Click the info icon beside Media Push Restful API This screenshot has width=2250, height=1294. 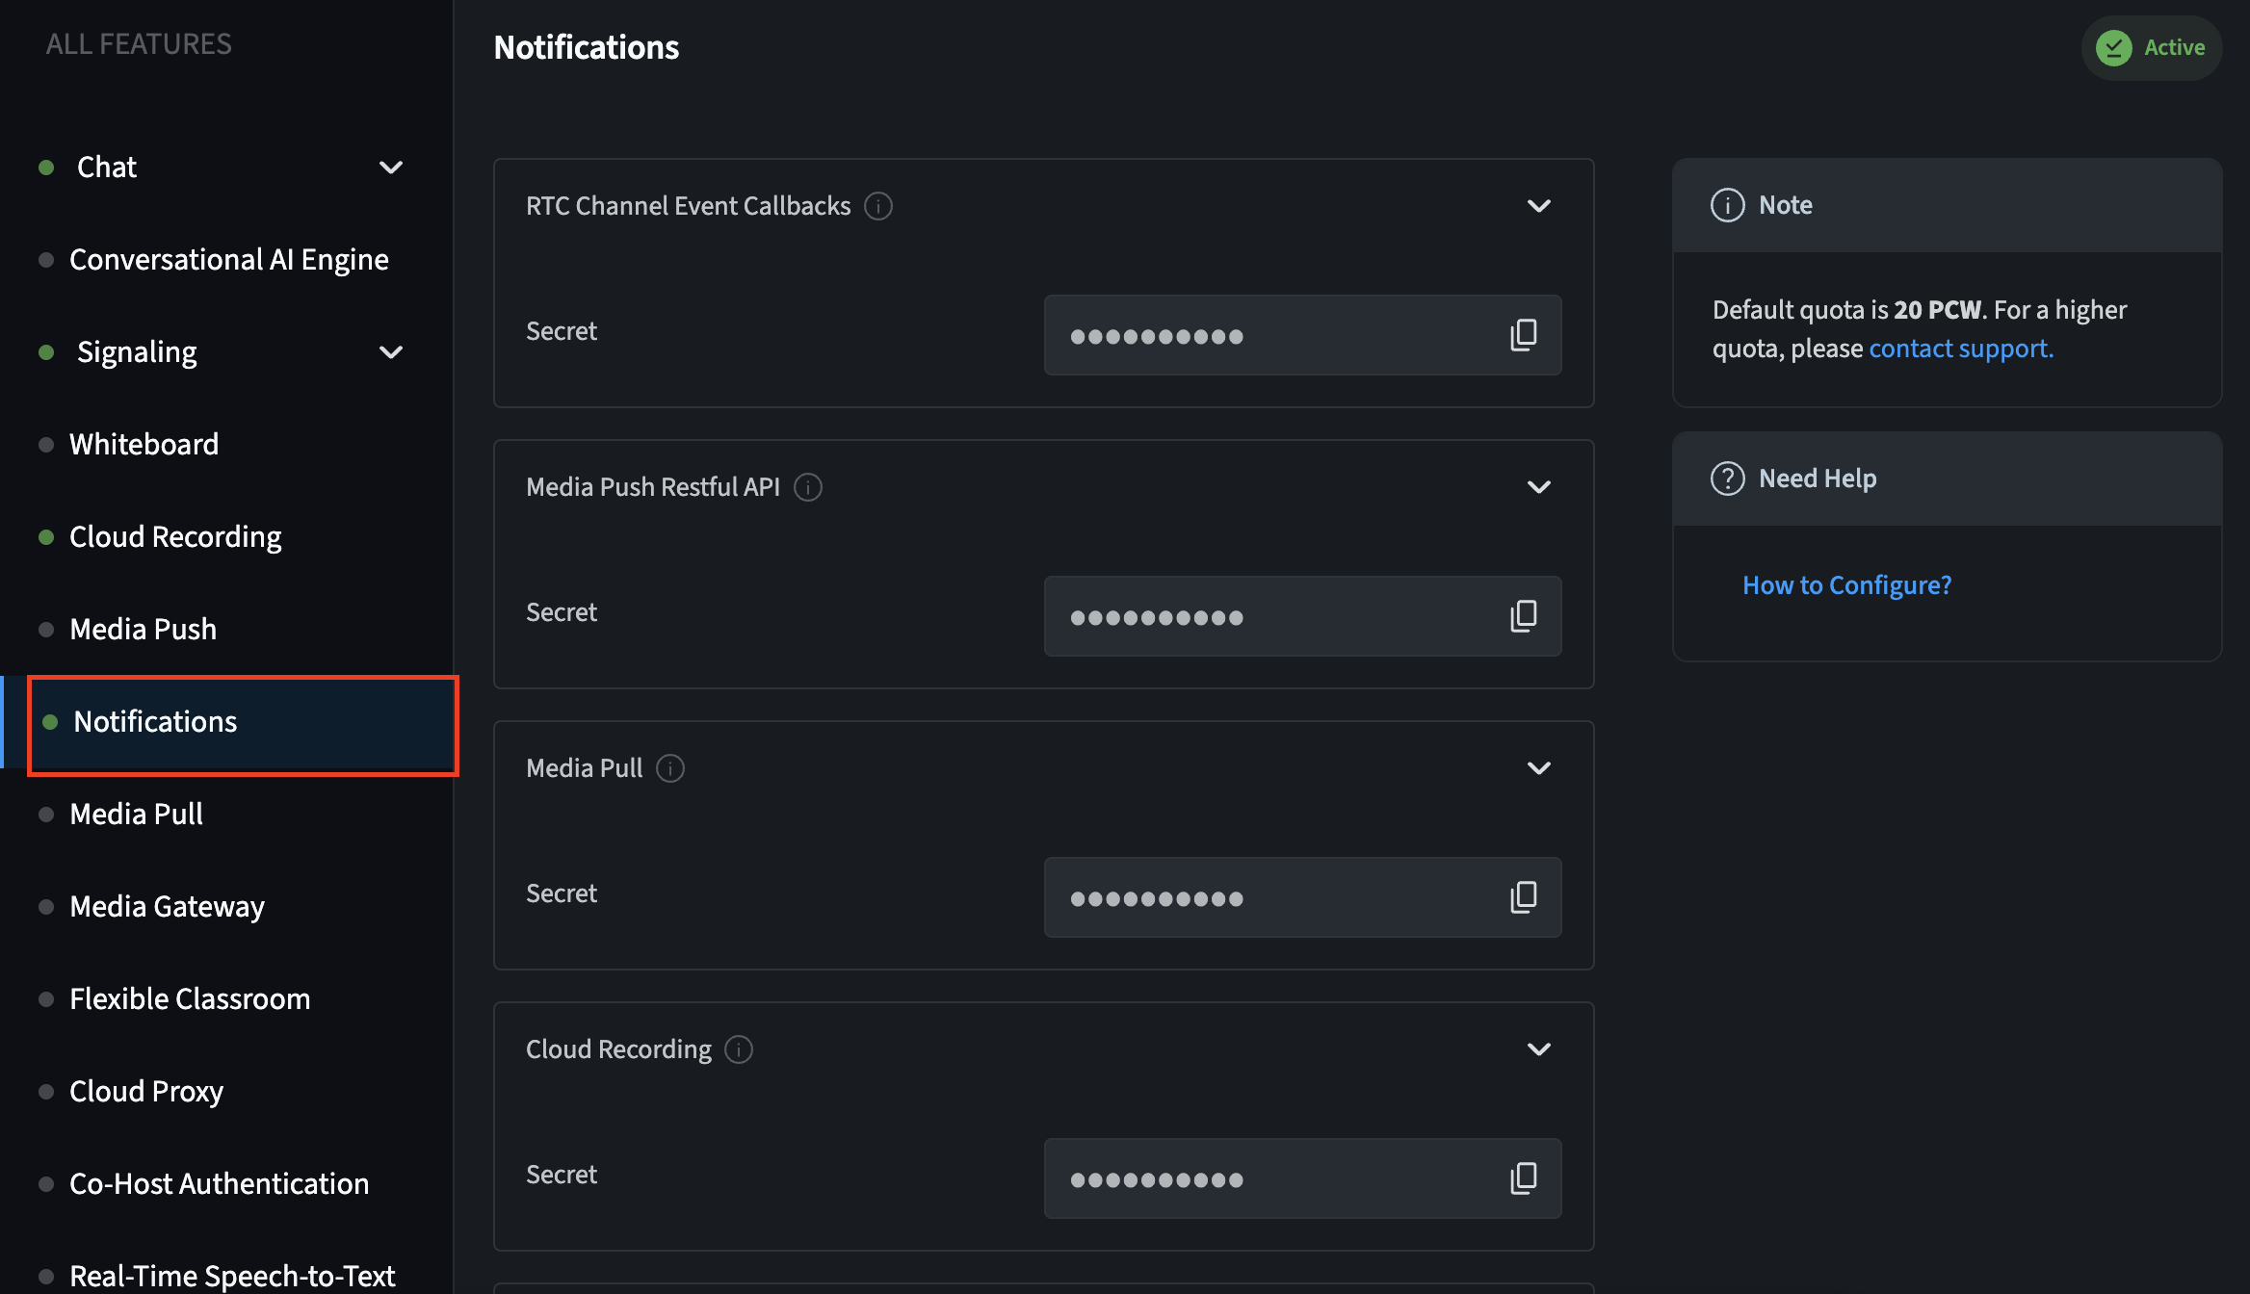[x=807, y=487]
